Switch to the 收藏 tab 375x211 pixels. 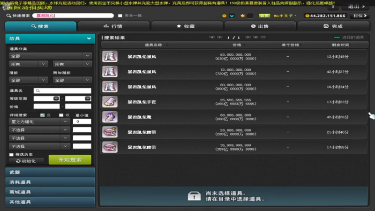click(187, 26)
